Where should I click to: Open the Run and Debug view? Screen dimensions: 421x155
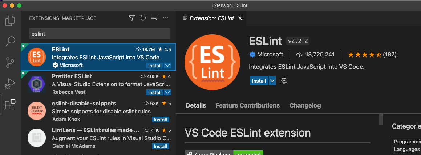pos(10,84)
